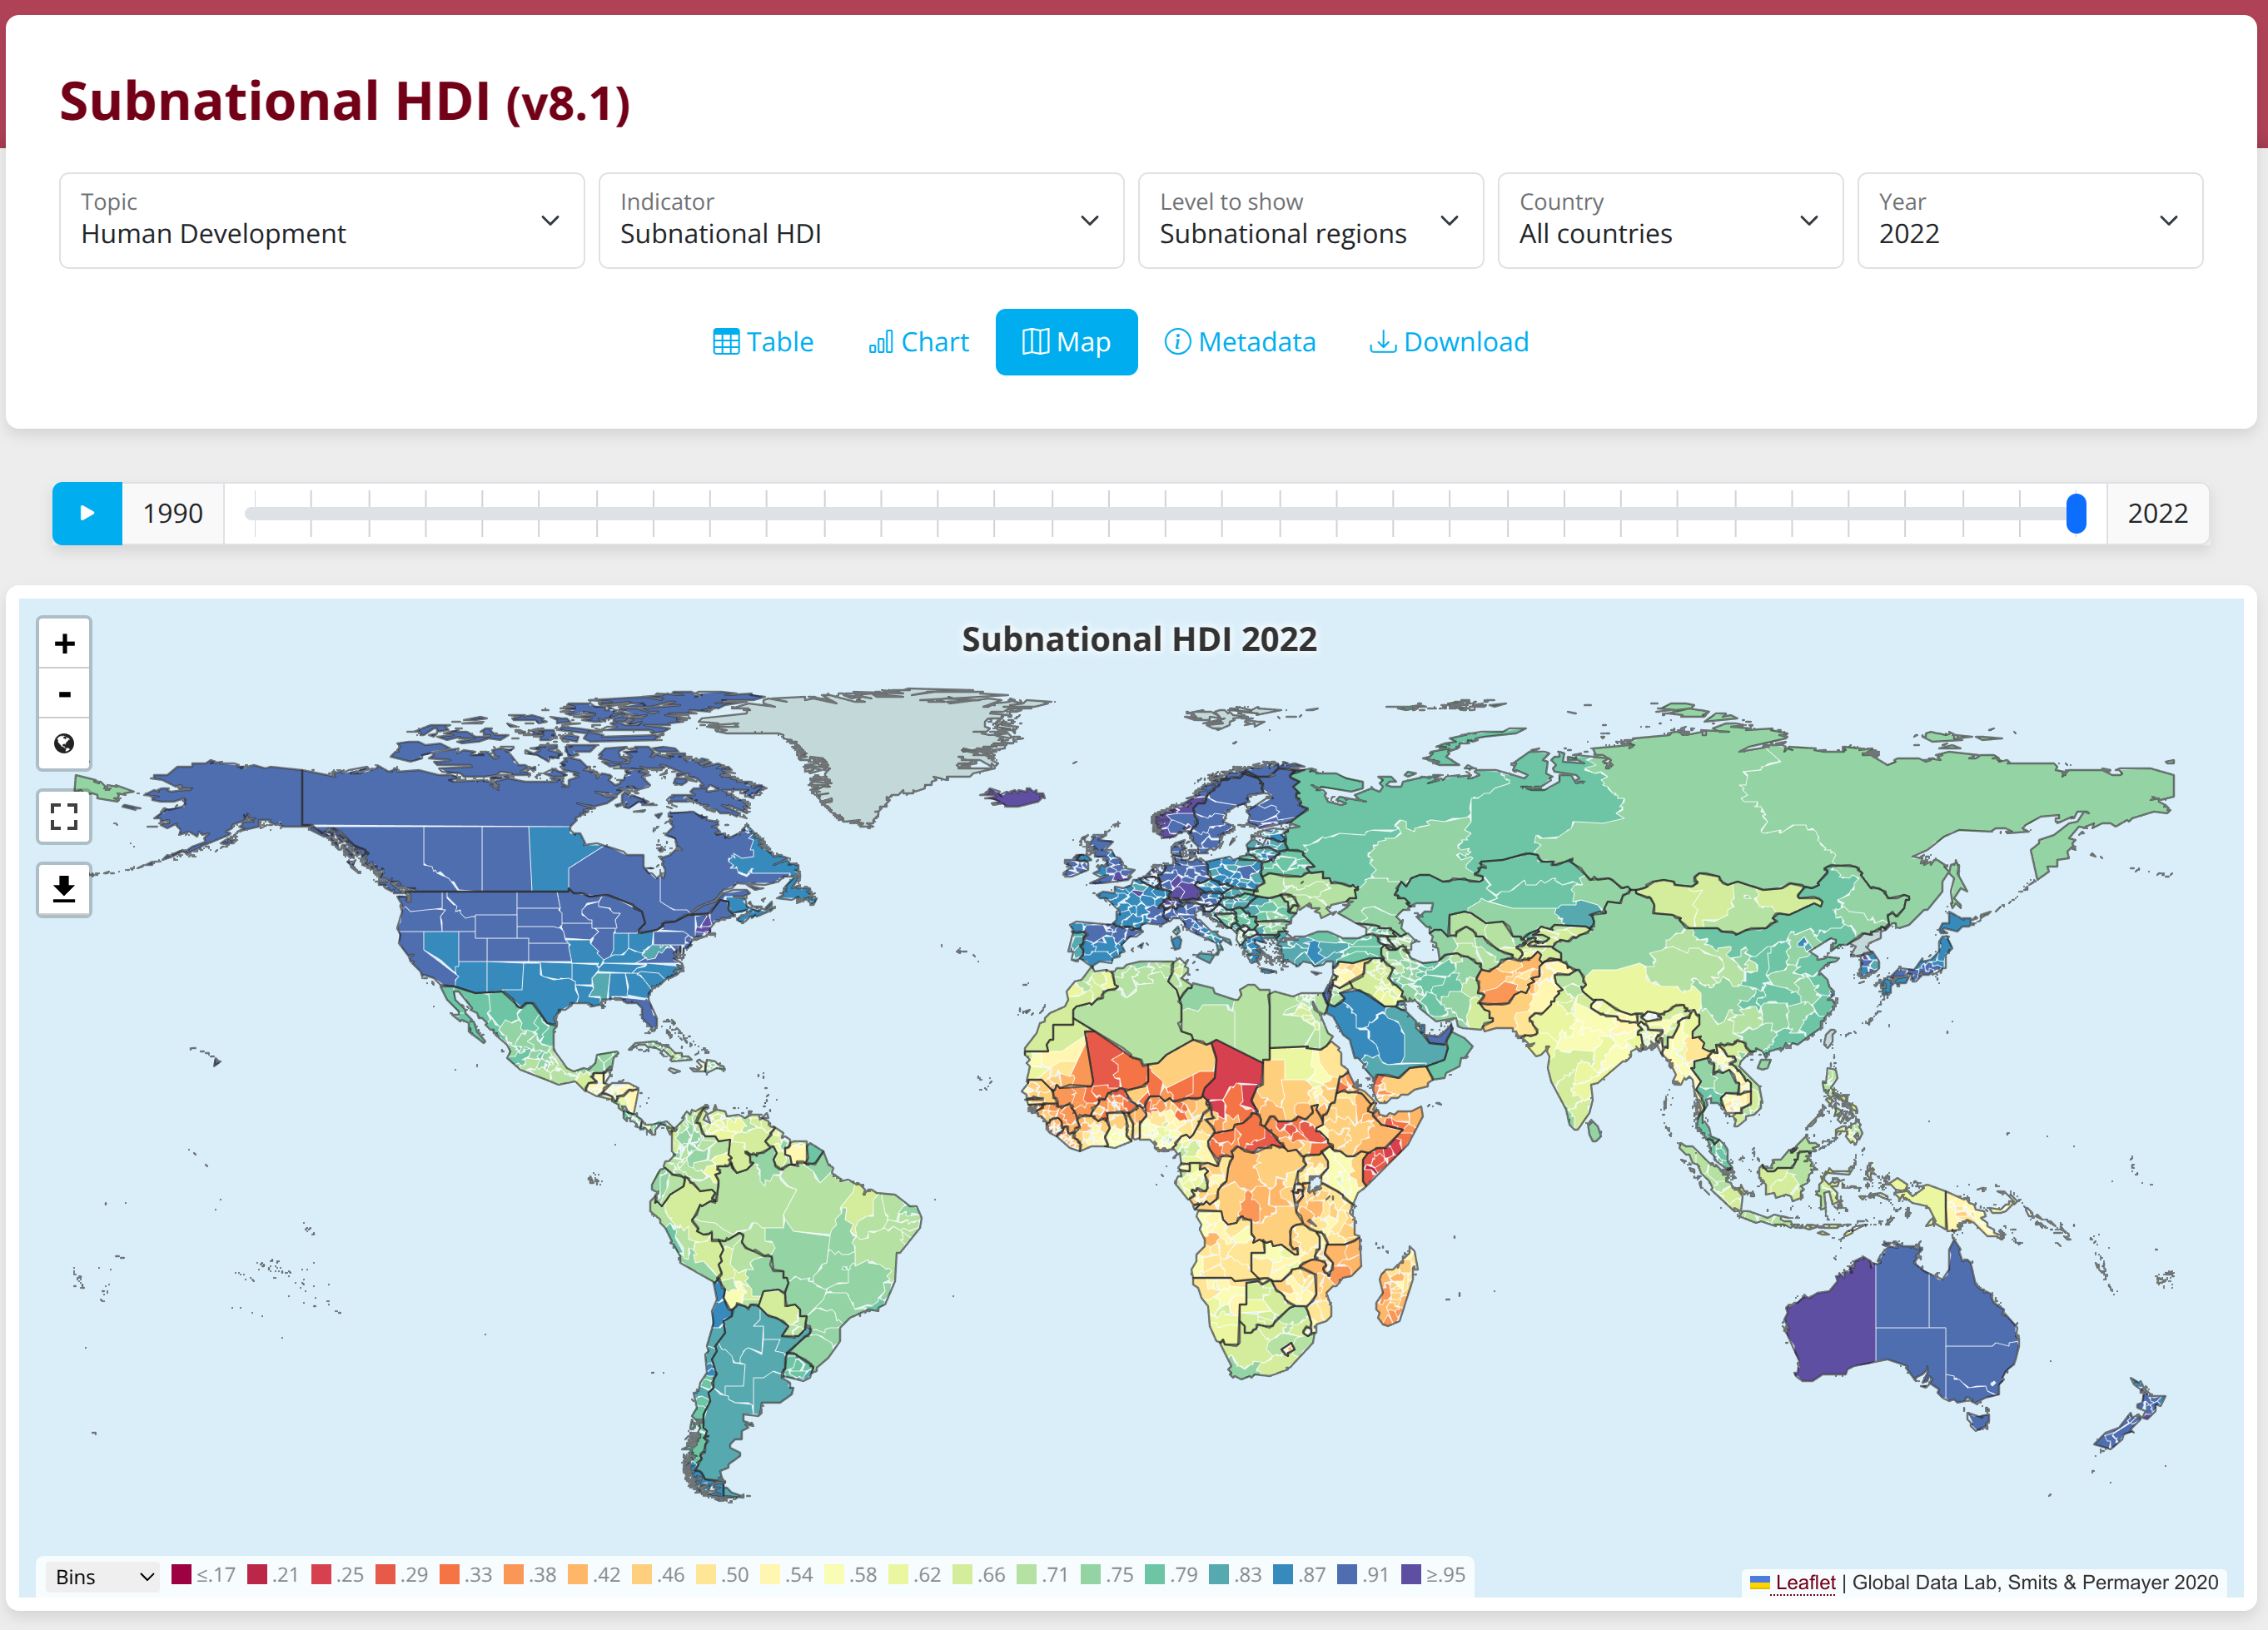Switch to the Chart view
Screen dimensions: 2268x1630
918,342
